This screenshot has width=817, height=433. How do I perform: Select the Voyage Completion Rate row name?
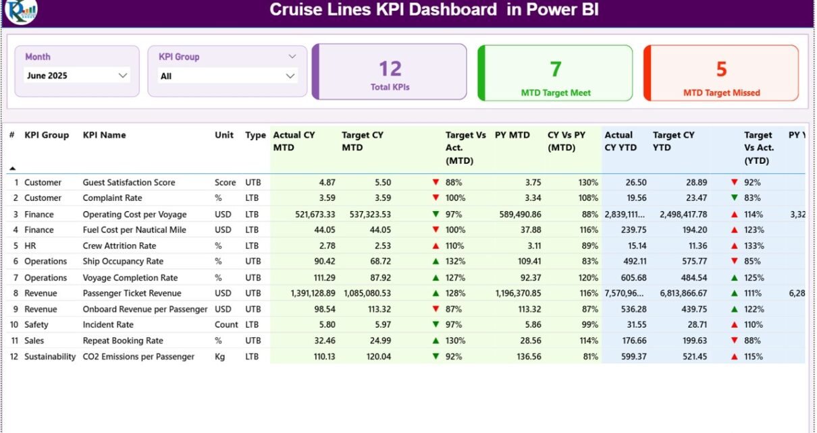click(130, 278)
